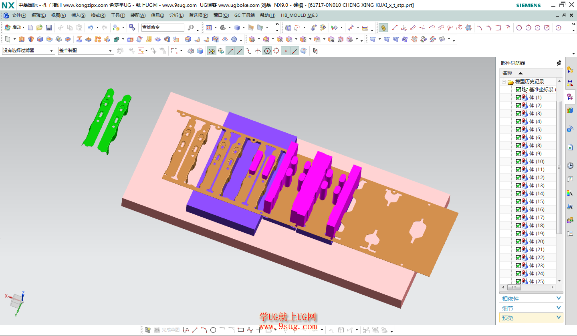577x336 pixels.
Task: Click the grid icon at the selection bar's end
Action: [x=315, y=51]
